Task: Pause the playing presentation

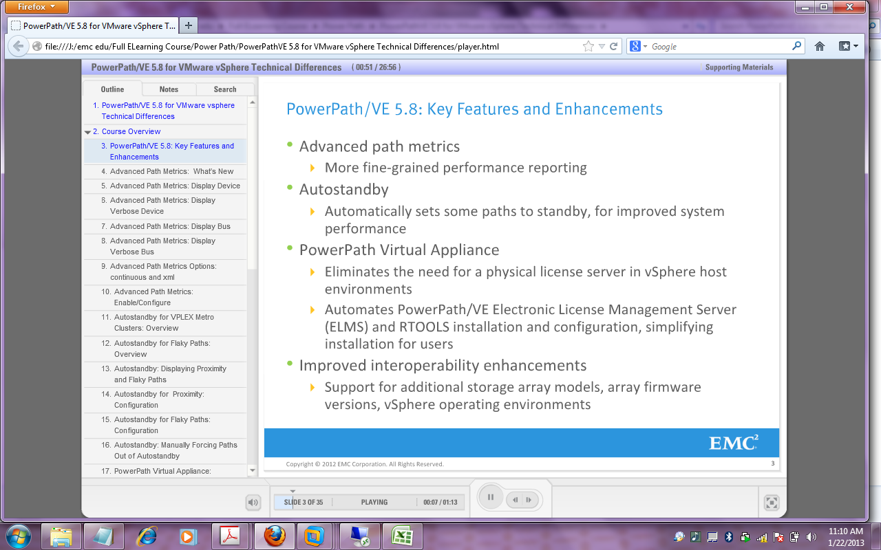Action: pyautogui.click(x=491, y=496)
